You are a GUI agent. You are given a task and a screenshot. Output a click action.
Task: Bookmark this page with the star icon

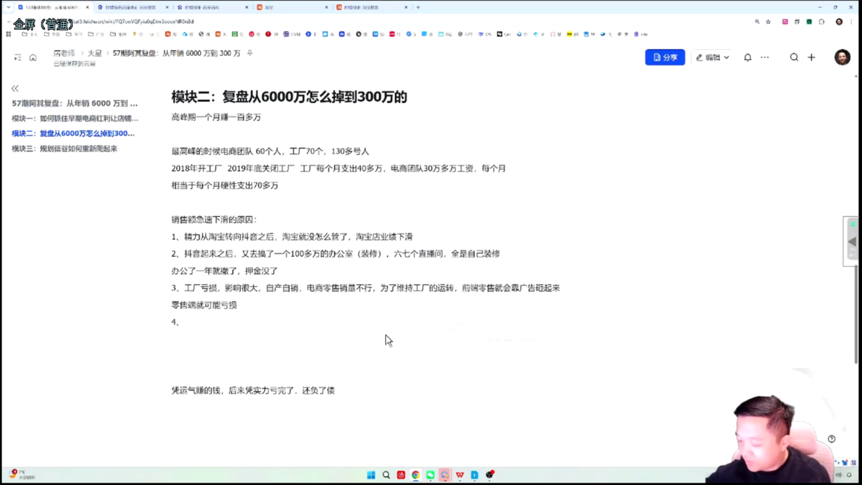point(768,22)
